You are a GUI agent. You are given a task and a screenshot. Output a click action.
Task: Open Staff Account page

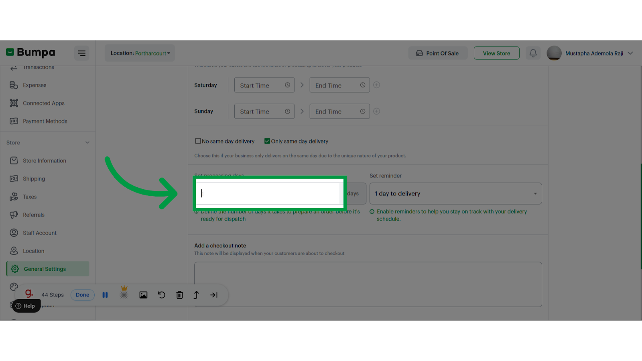point(40,233)
